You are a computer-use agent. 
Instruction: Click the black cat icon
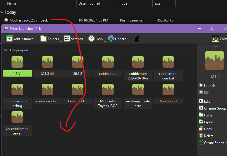tap(137, 39)
